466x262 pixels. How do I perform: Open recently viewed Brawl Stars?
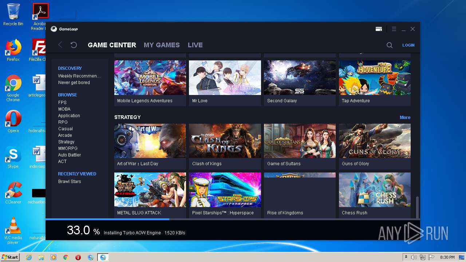coord(70,182)
